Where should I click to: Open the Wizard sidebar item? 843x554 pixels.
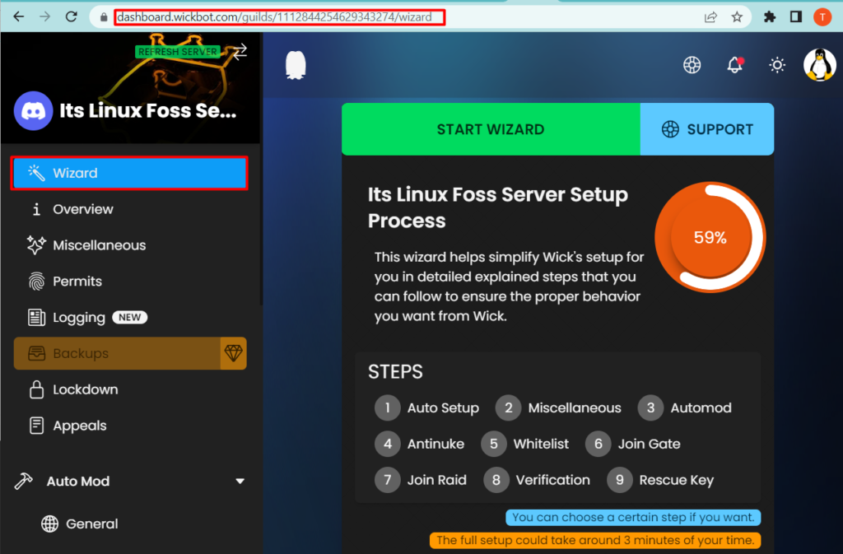[129, 173]
